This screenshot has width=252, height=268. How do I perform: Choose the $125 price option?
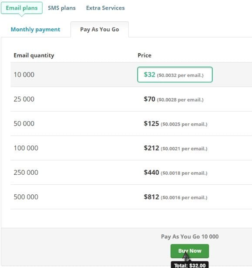point(175,124)
